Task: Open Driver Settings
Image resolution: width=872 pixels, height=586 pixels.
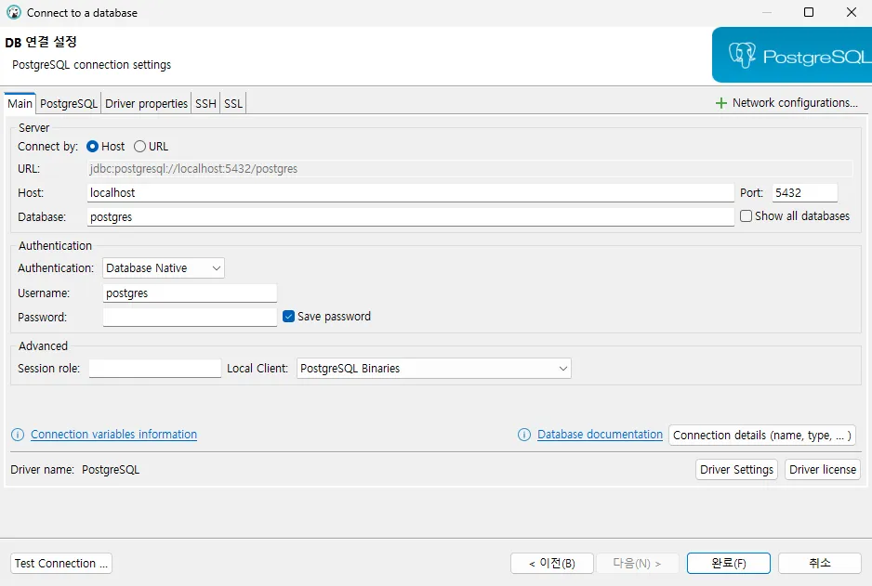Action: 736,469
